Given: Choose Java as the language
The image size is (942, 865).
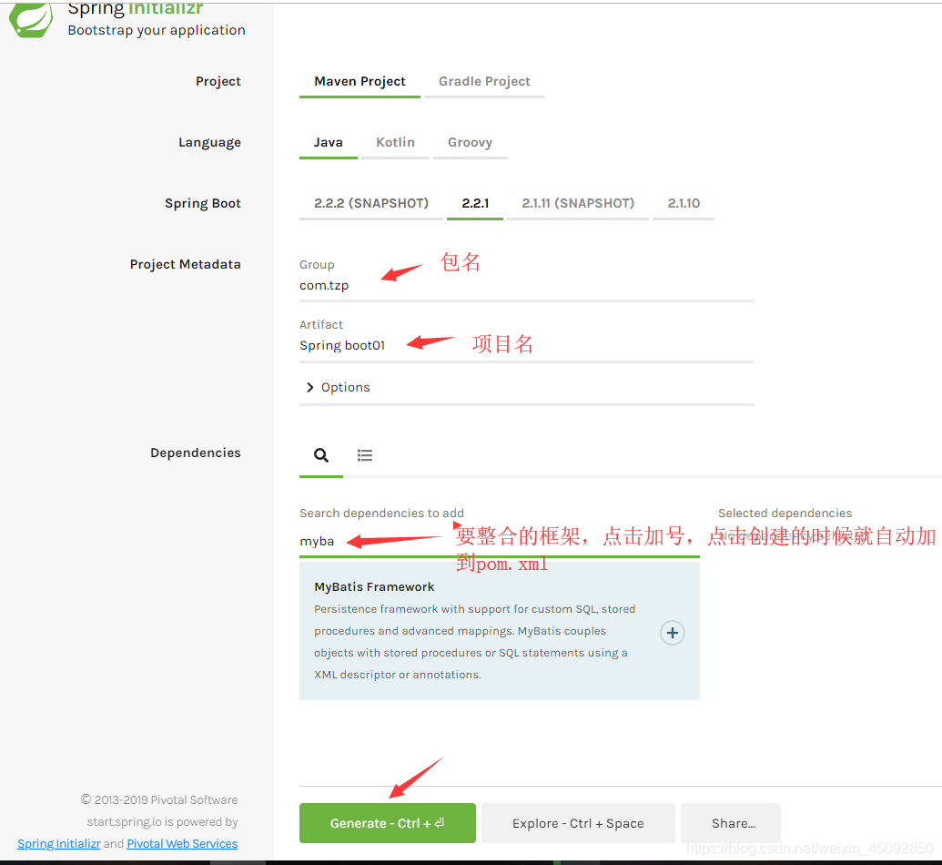Looking at the screenshot, I should 328,142.
